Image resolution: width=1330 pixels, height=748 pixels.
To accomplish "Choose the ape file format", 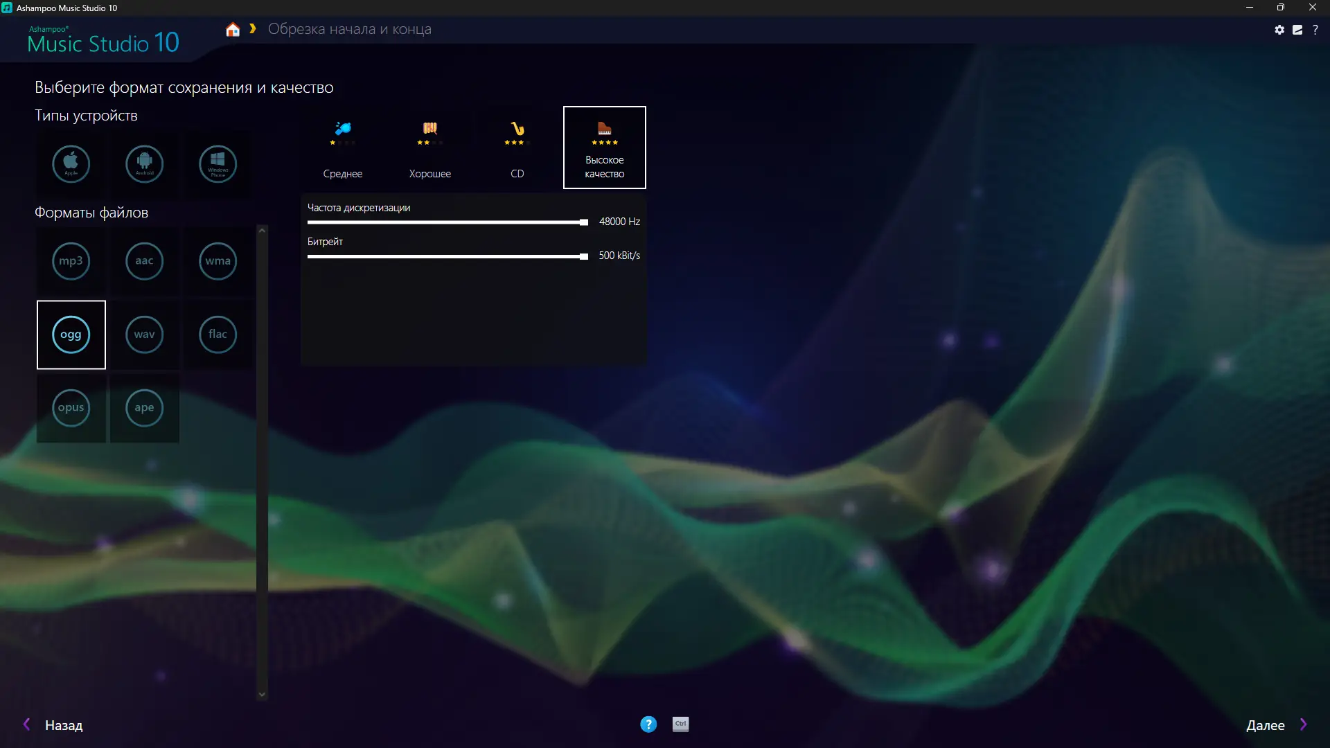I will tap(144, 408).
